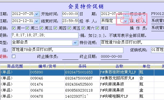Click the 盒 unit cell

click(141, 90)
